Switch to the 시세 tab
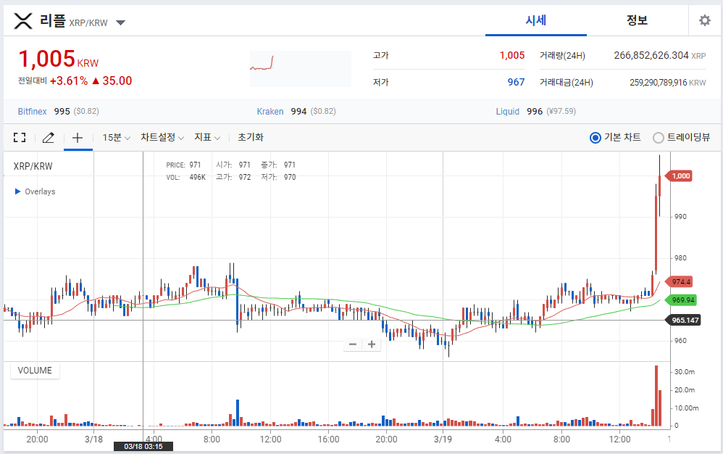Image resolution: width=723 pixels, height=454 pixels. click(x=536, y=20)
